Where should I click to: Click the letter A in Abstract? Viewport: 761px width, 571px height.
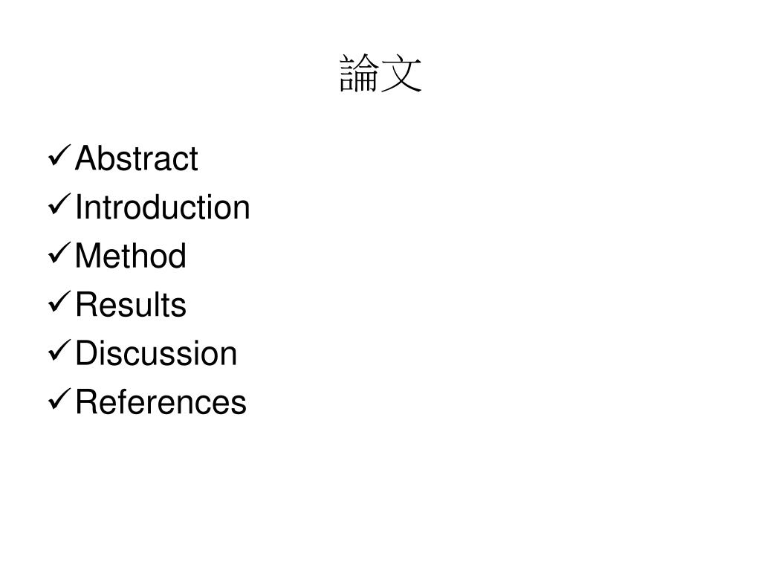(x=85, y=158)
